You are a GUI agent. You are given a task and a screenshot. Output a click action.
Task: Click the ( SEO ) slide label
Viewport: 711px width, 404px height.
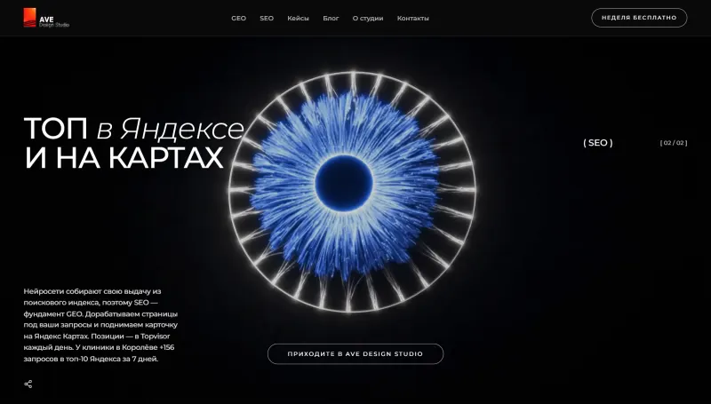tap(597, 143)
